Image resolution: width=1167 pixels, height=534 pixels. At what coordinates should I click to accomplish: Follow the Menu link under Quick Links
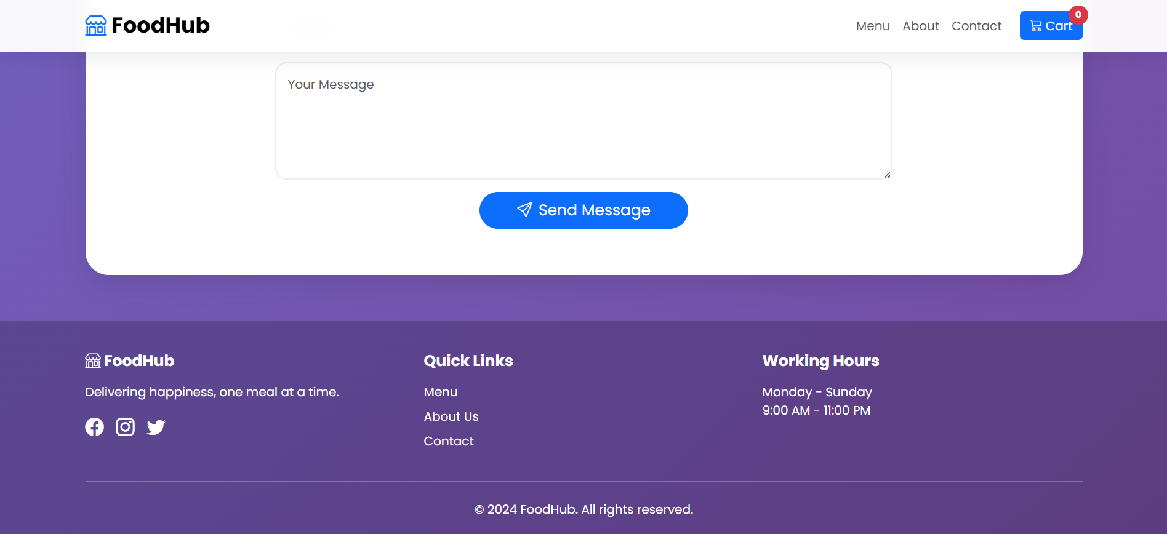[x=441, y=392]
